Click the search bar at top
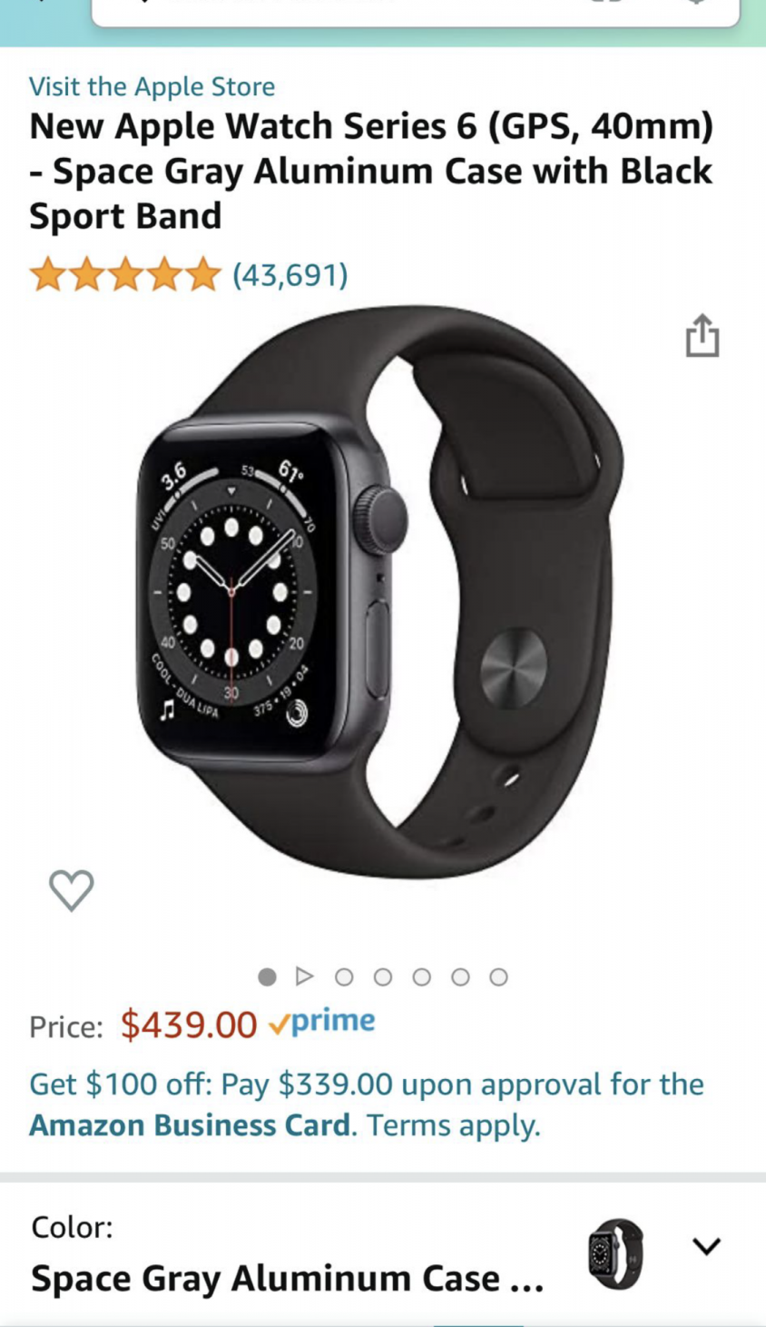 pyautogui.click(x=416, y=11)
